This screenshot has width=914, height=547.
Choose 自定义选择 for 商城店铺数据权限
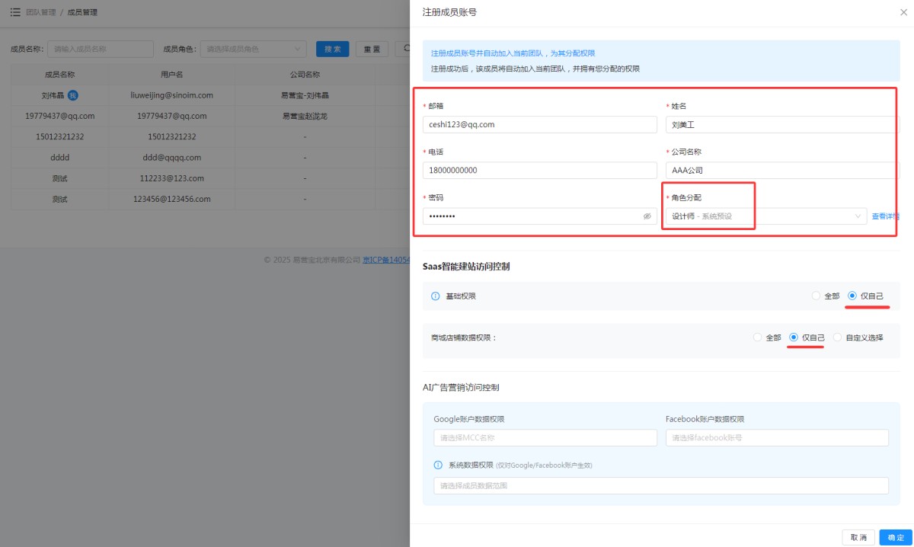pos(837,337)
